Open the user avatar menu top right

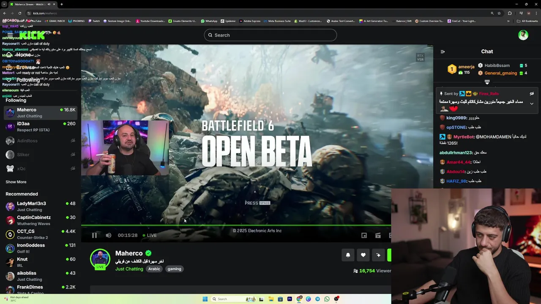click(523, 35)
